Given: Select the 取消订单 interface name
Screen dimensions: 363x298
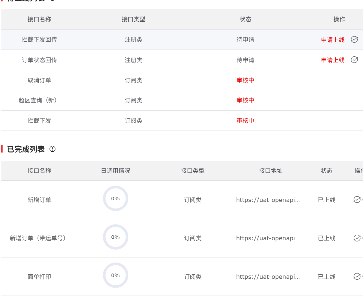Looking at the screenshot, I should pos(39,80).
